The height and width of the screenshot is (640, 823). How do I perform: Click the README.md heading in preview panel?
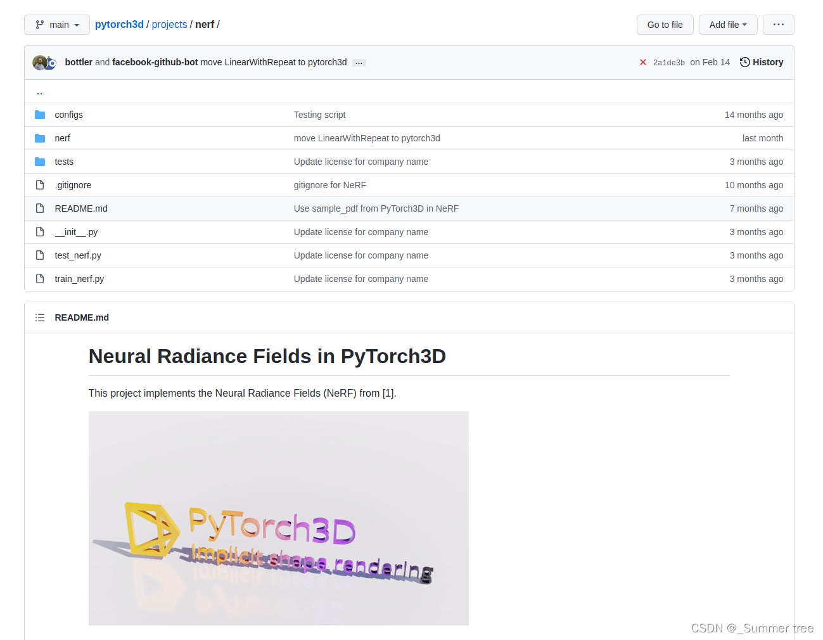click(82, 317)
